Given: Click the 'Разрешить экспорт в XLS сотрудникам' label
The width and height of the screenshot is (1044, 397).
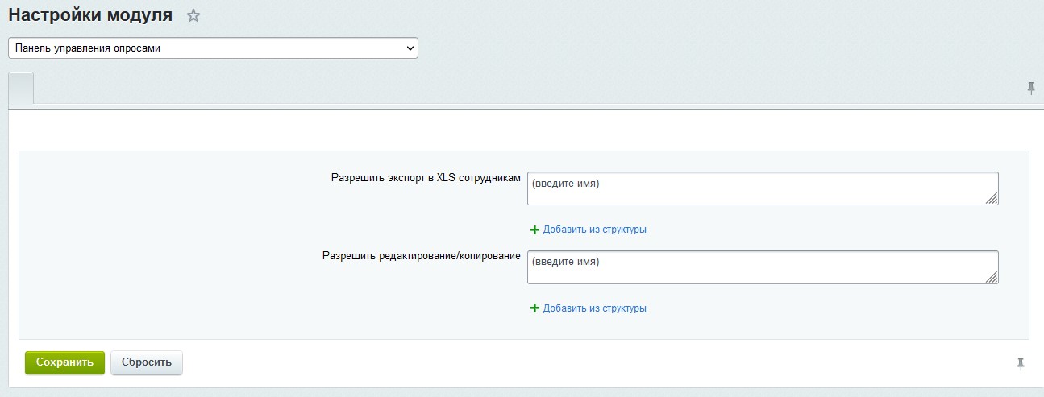Looking at the screenshot, I should point(425,178).
